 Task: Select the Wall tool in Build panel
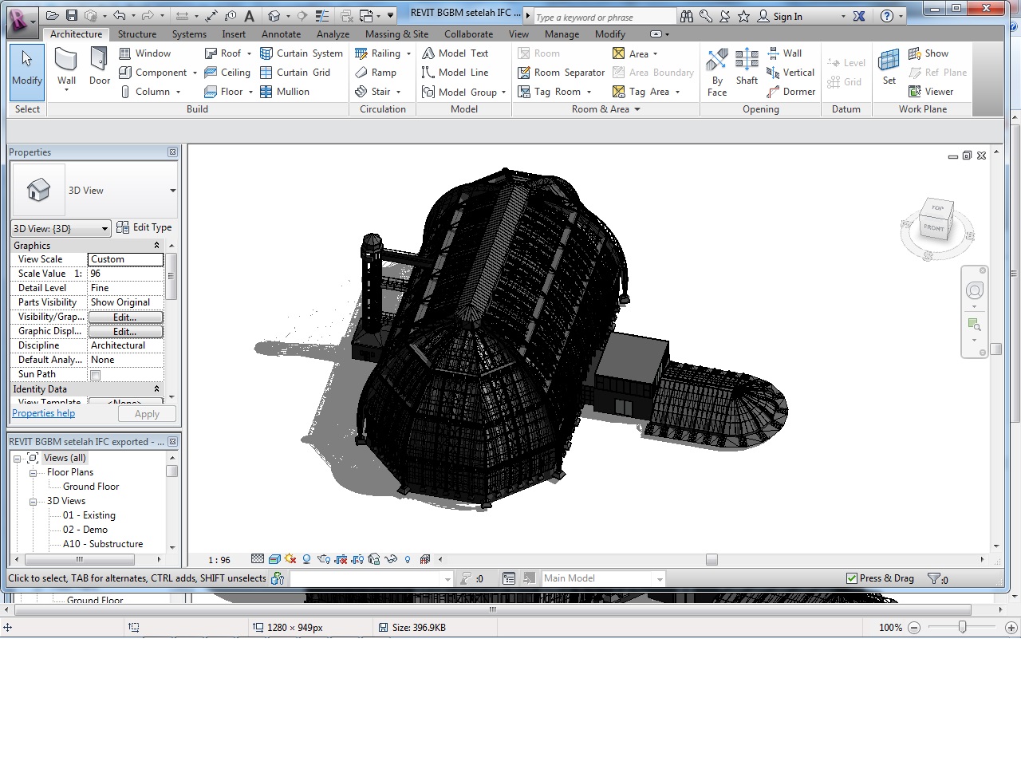pyautogui.click(x=66, y=68)
